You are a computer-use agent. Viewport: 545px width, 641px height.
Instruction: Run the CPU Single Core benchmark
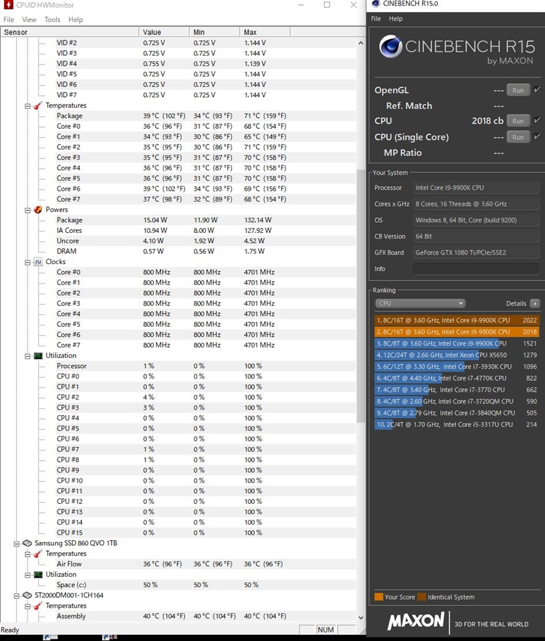(x=518, y=137)
